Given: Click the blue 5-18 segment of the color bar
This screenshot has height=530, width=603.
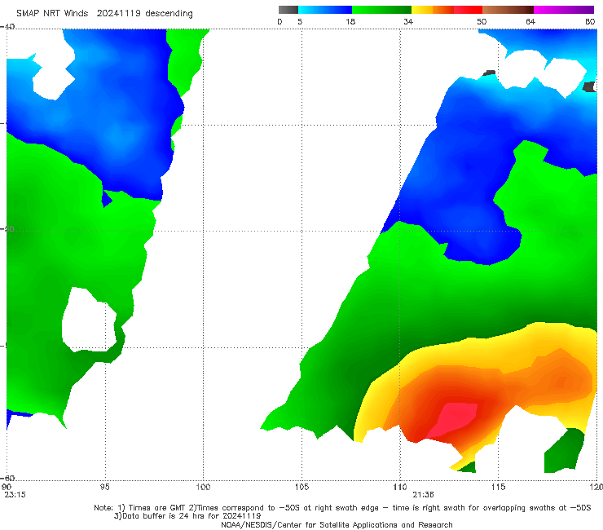Looking at the screenshot, I should (x=325, y=10).
